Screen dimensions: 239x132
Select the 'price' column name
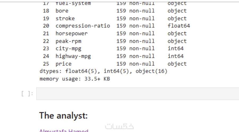click(63, 64)
